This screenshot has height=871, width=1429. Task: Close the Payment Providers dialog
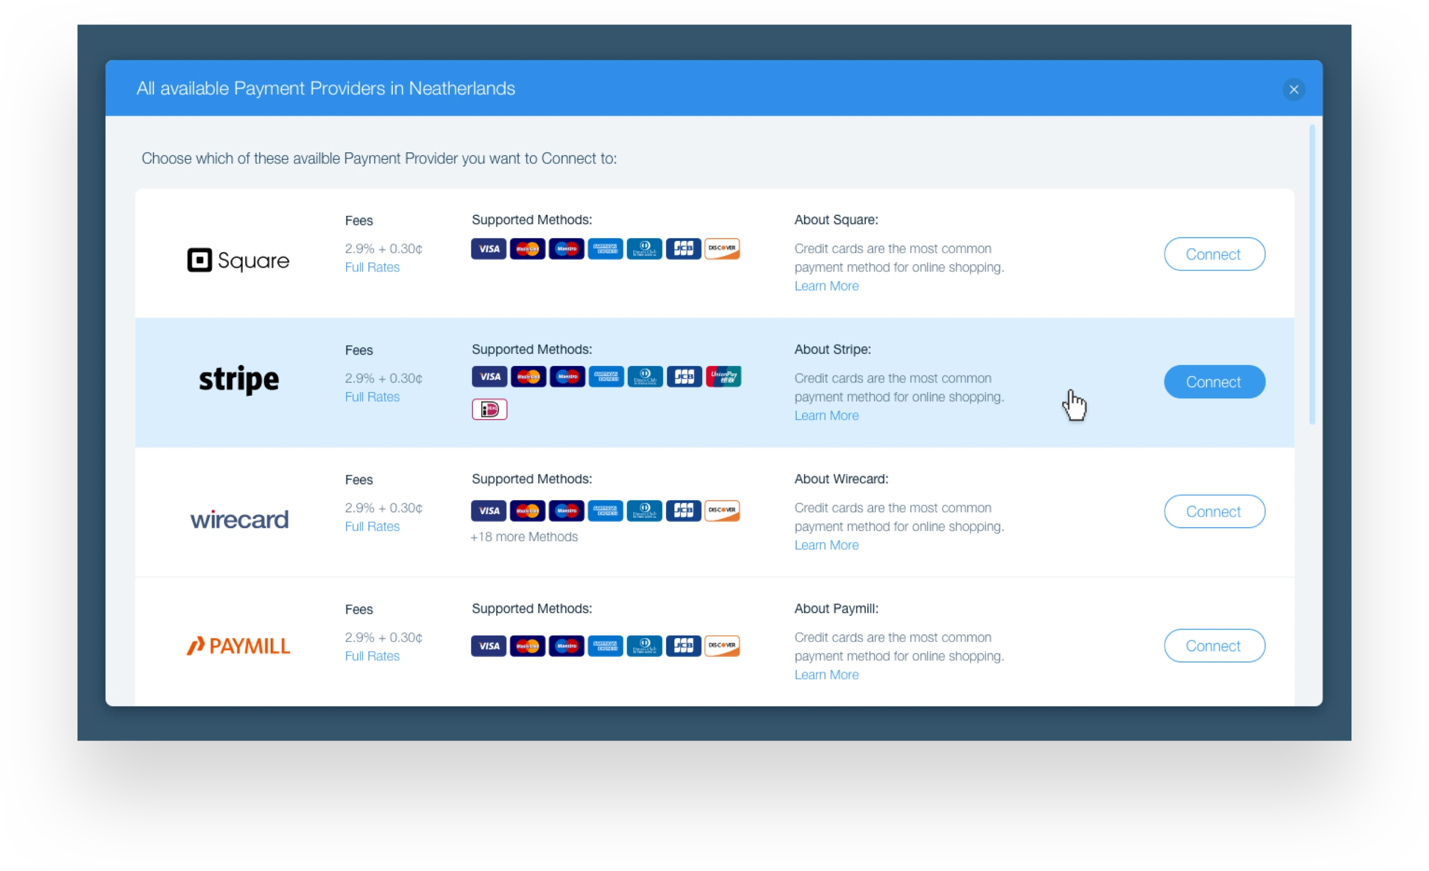[1293, 90]
